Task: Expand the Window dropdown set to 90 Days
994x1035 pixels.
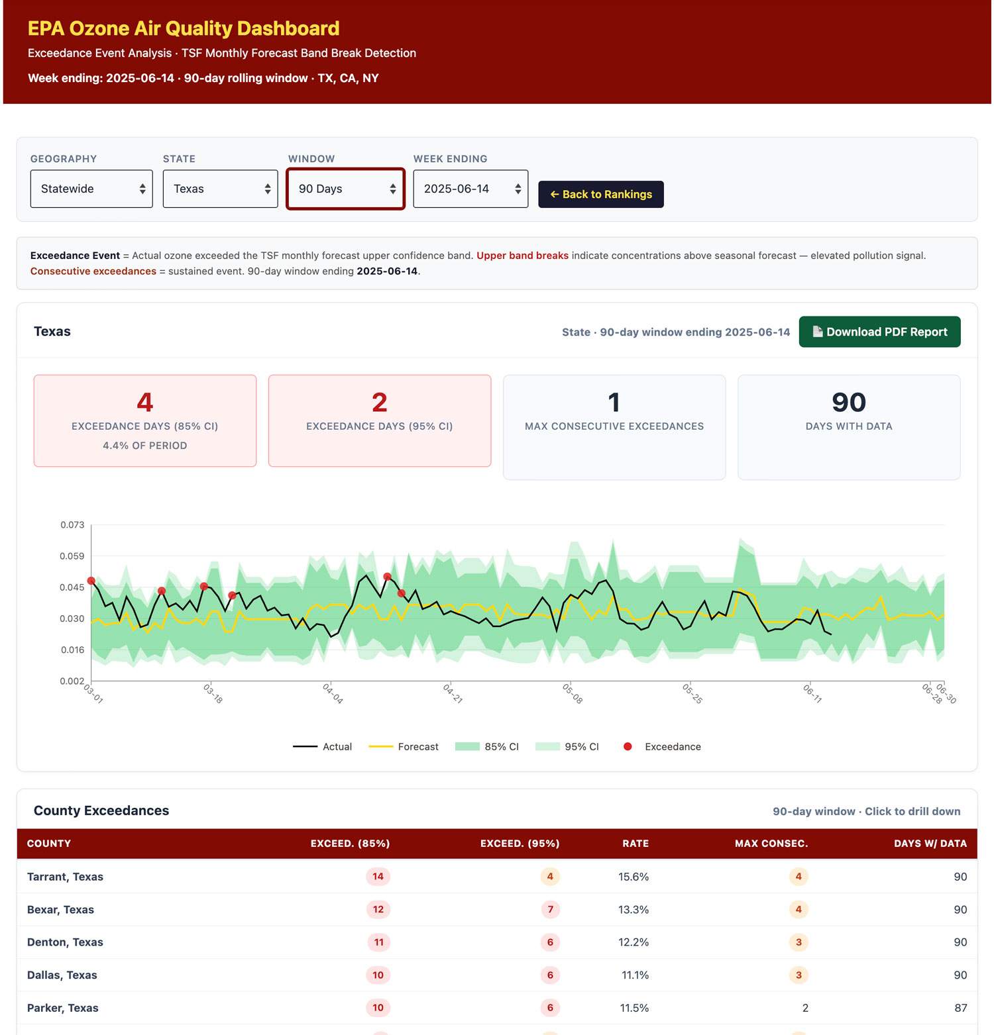Action: coord(345,189)
